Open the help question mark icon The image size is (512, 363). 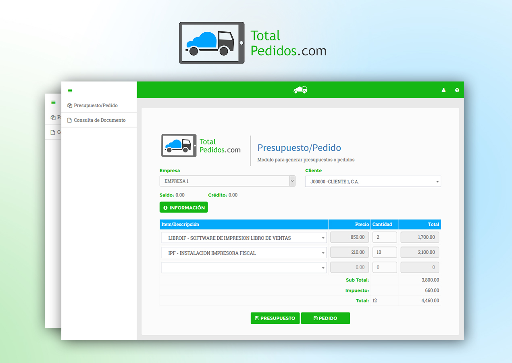click(x=457, y=90)
